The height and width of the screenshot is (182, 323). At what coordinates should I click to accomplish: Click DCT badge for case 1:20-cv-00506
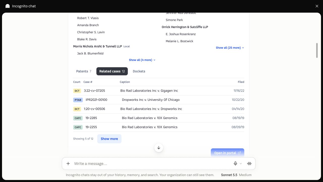pos(77,109)
